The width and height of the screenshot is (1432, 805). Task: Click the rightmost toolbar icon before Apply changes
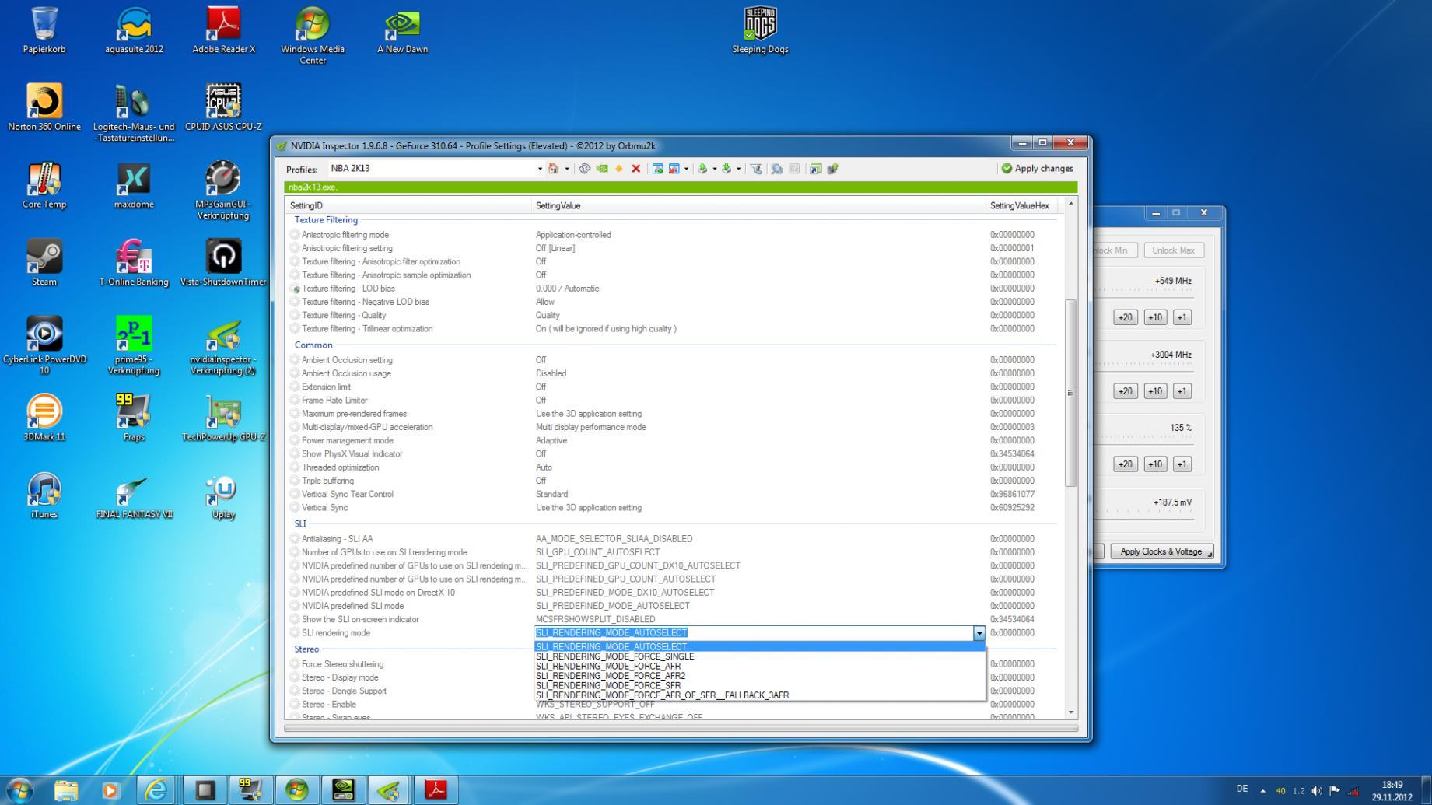coord(833,169)
